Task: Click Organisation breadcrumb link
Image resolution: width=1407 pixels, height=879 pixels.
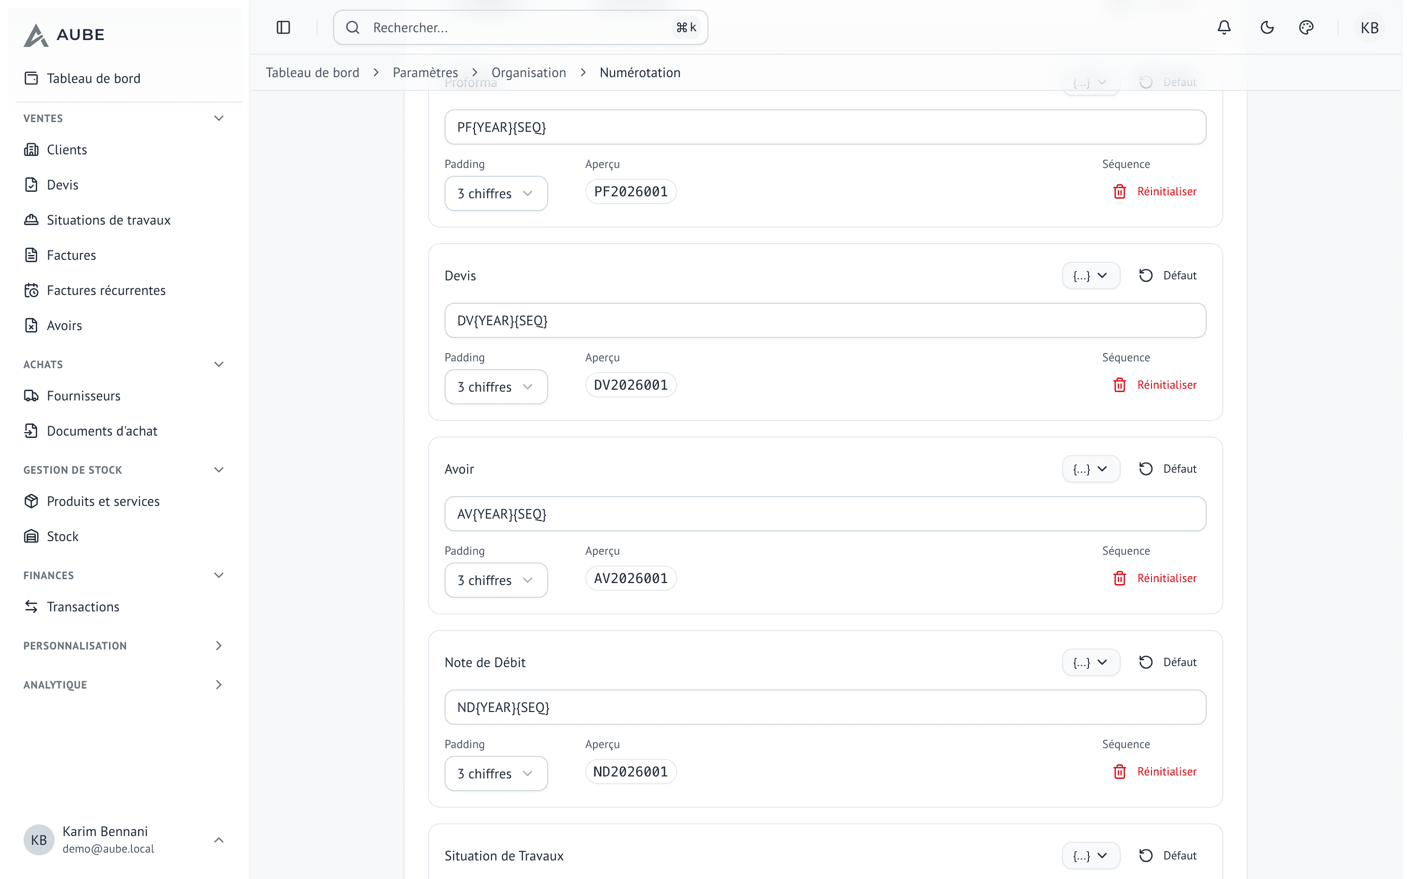Action: click(529, 73)
